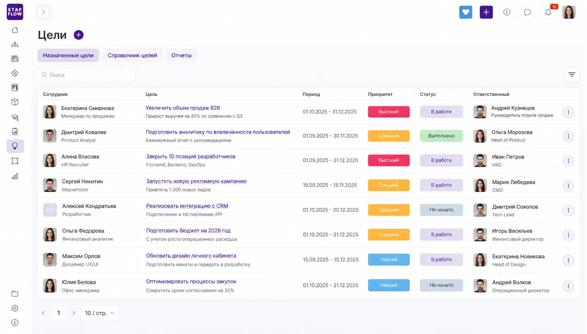Viewport: 587px width, 334px height.
Task: Open the home icon in sidebar
Action: pos(15,30)
